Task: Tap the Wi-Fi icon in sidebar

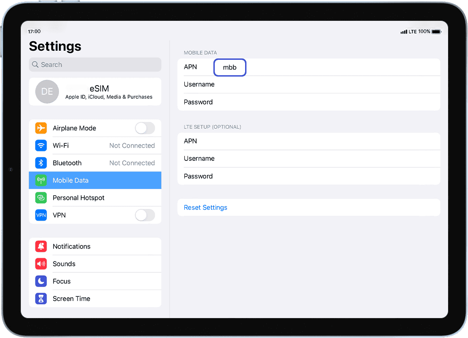Action: (x=41, y=145)
